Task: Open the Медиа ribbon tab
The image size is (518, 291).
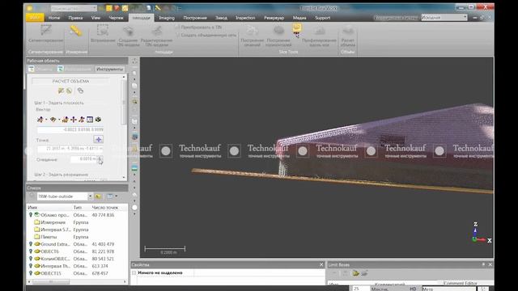Action: (299, 18)
